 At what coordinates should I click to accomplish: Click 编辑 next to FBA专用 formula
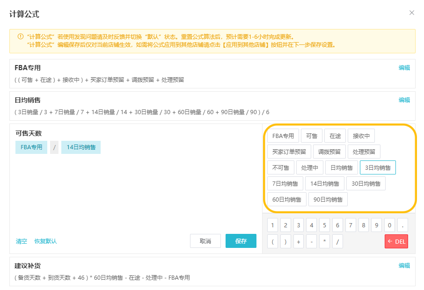[404, 67]
